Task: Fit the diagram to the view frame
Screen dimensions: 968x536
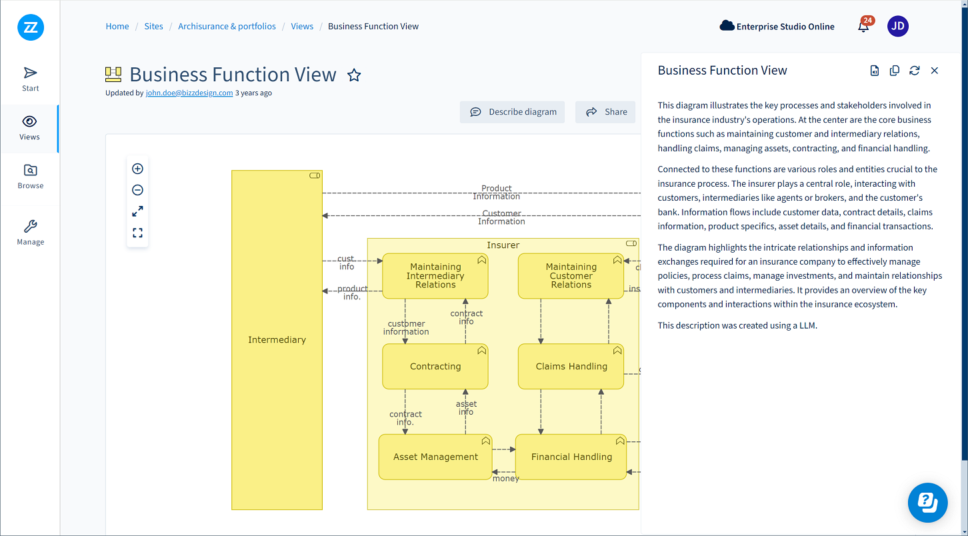Action: (x=137, y=233)
